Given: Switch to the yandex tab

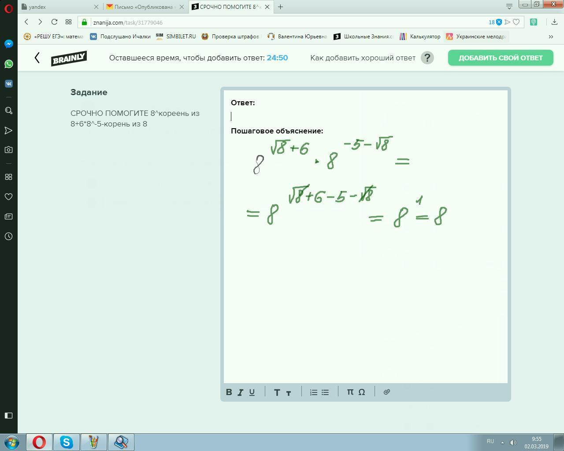Looking at the screenshot, I should (x=60, y=7).
